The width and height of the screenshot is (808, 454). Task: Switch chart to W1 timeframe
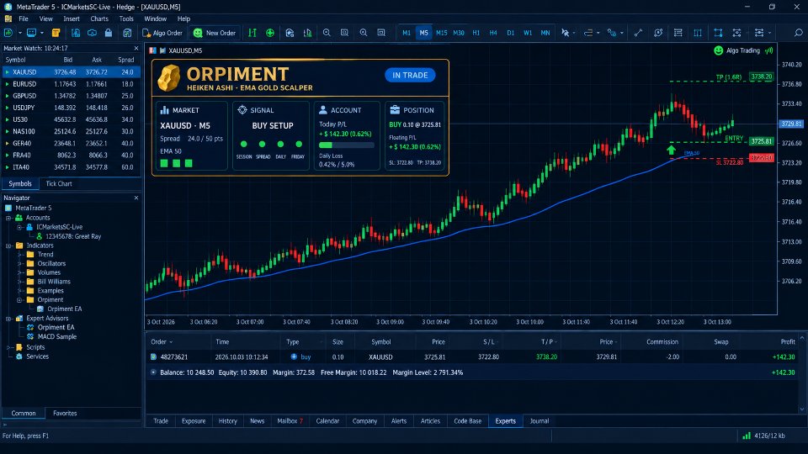coord(528,33)
